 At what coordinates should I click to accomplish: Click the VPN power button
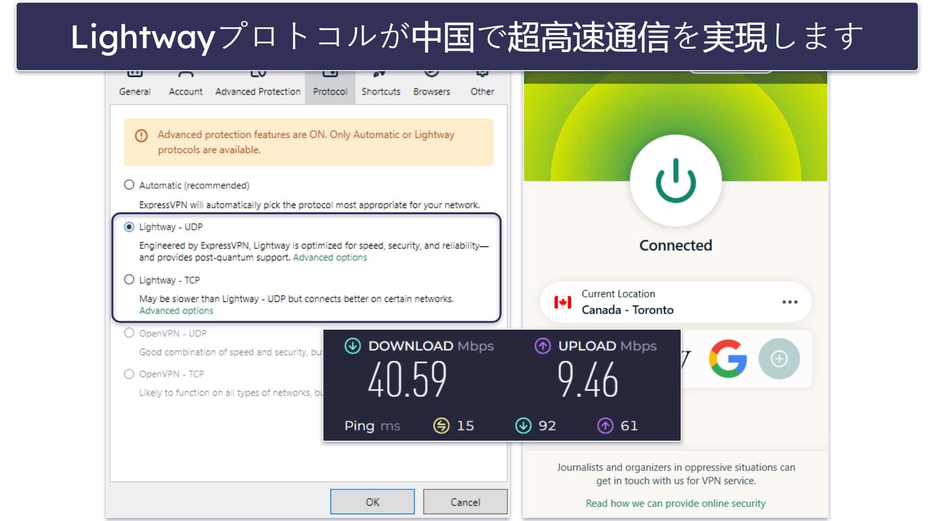point(676,181)
